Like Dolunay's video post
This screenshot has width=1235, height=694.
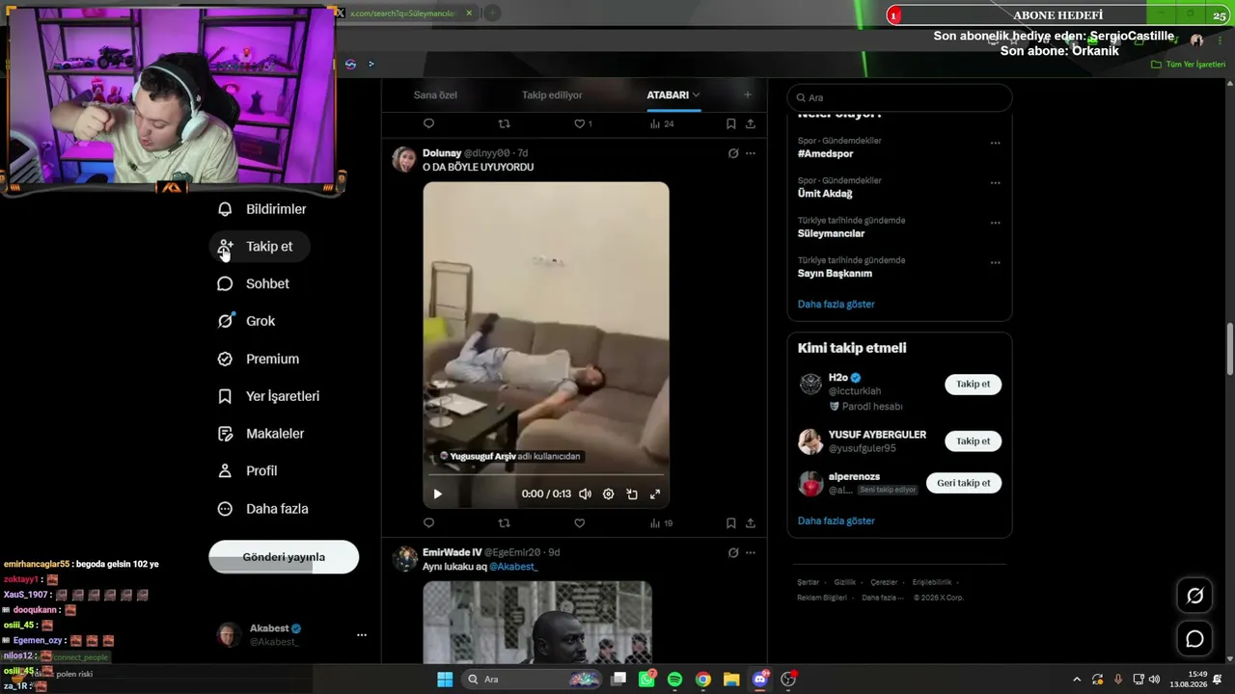tap(579, 523)
